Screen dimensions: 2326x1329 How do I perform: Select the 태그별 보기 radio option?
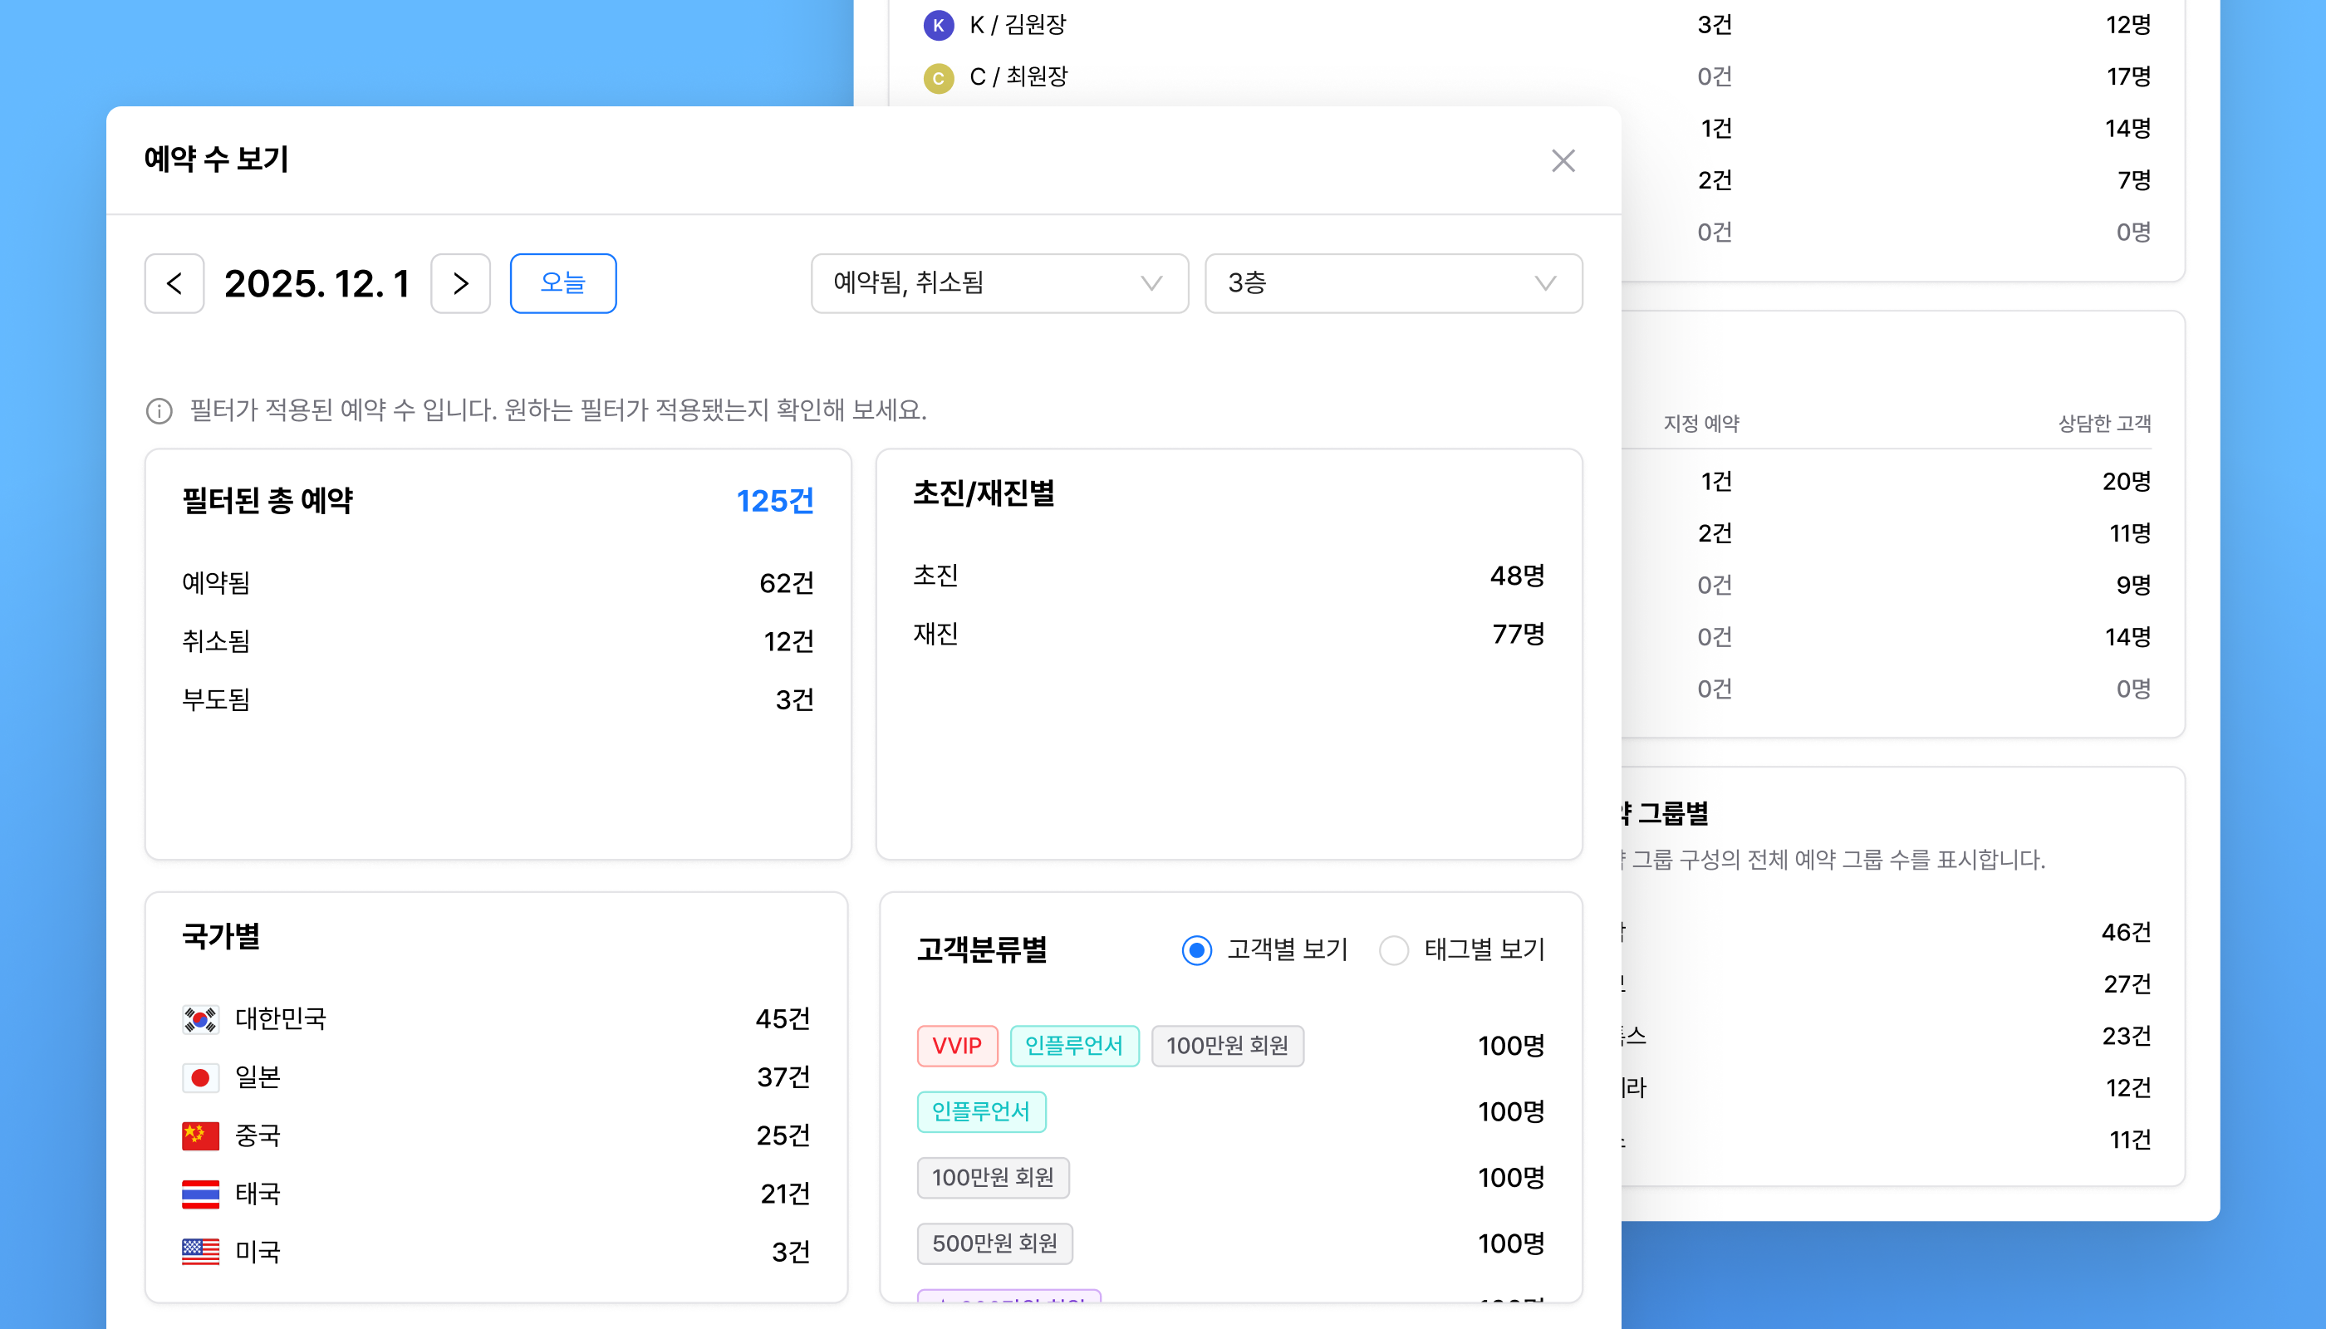point(1394,950)
